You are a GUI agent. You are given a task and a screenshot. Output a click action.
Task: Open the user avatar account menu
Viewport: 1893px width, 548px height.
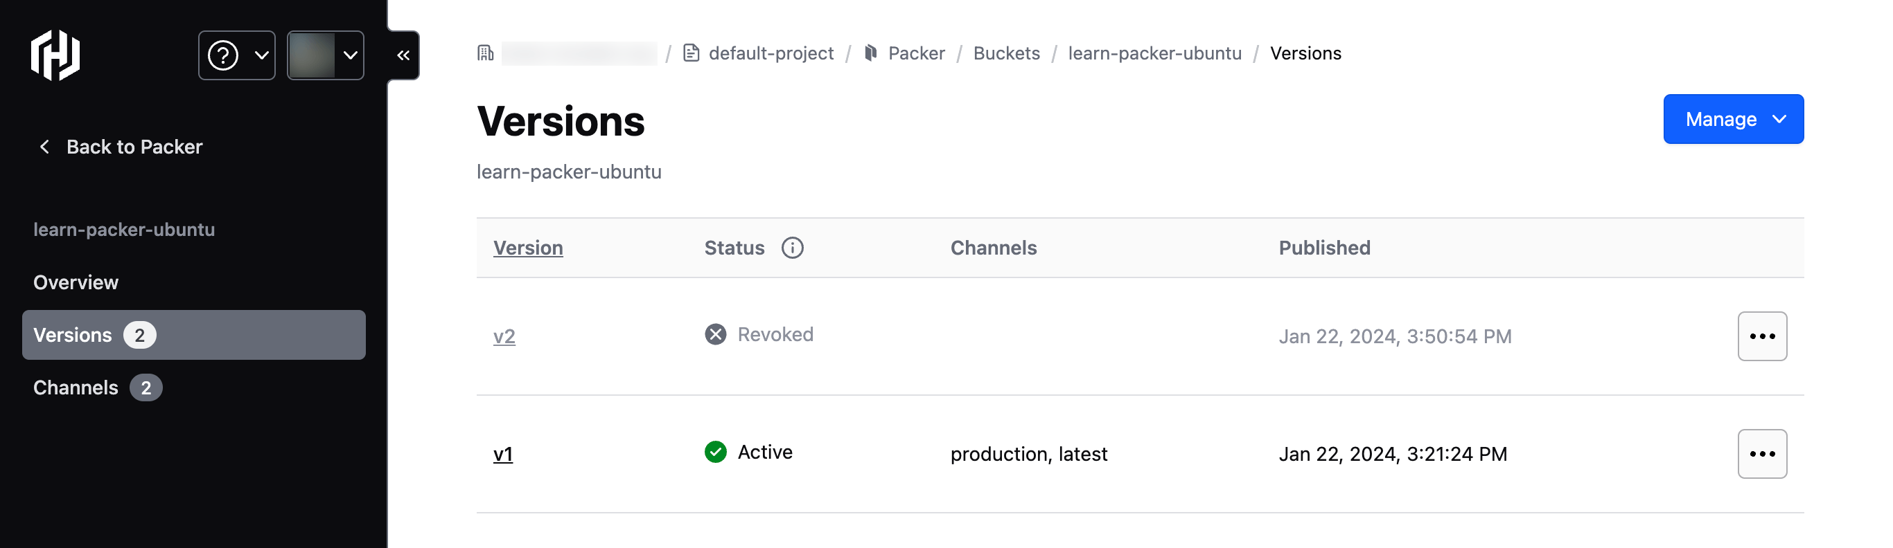(325, 55)
